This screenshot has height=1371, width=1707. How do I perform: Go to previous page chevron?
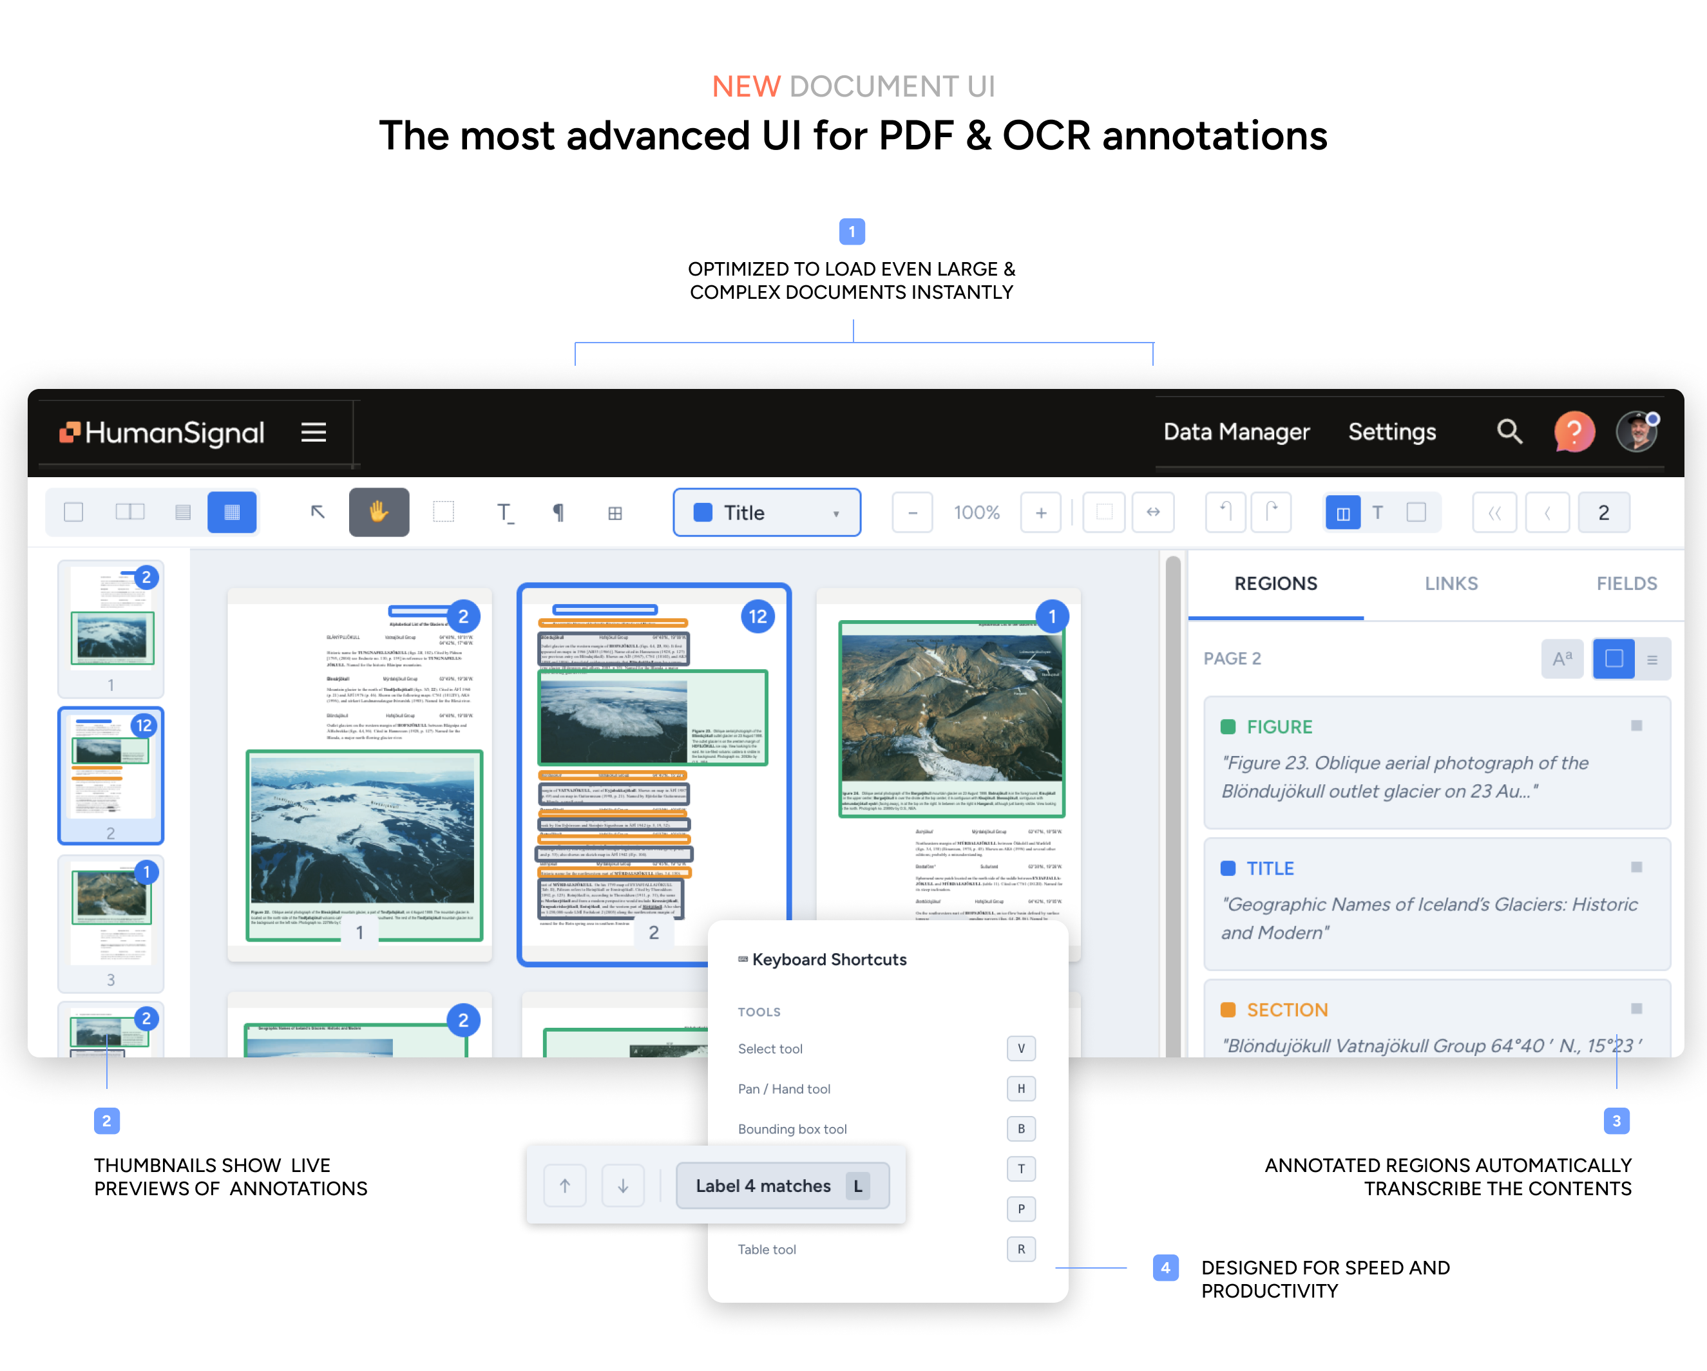(x=1547, y=513)
